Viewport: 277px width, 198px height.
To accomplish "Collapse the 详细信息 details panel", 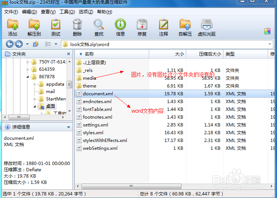I will point(68,127).
